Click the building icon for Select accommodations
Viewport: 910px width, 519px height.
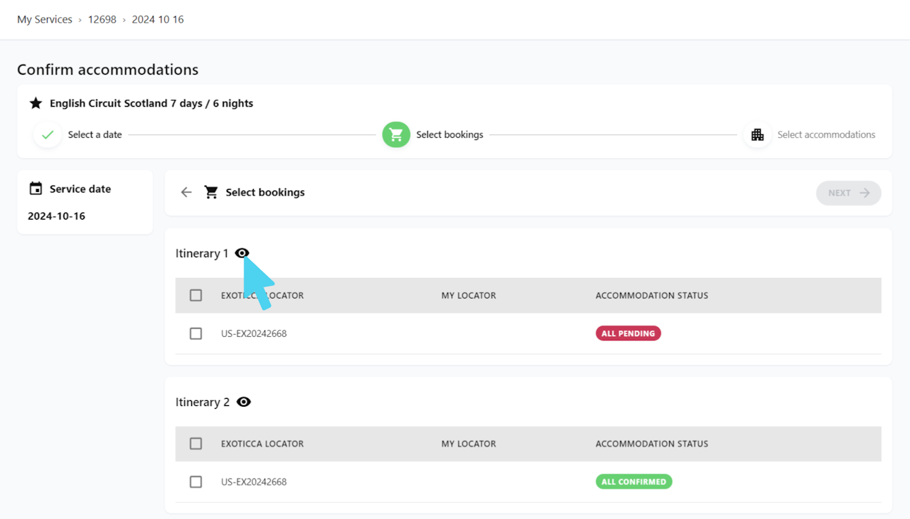[x=757, y=134]
